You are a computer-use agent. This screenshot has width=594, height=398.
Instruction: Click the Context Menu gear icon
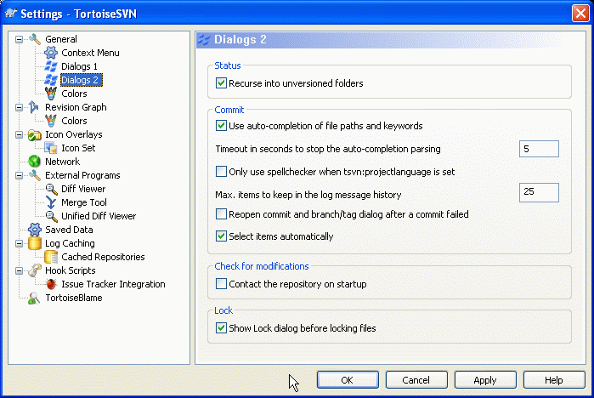(x=51, y=53)
